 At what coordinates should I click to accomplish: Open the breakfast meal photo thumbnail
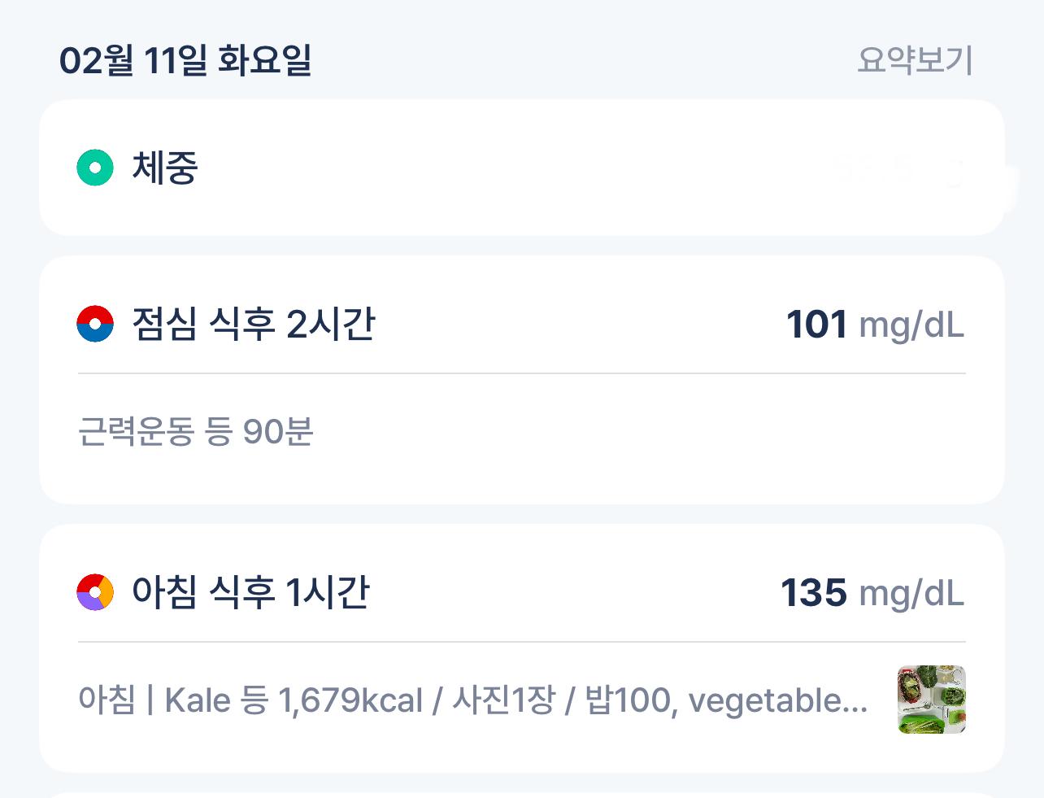click(932, 700)
